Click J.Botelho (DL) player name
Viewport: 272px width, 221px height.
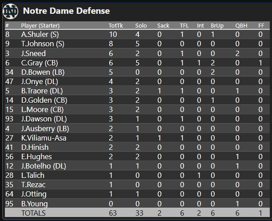coord(43,166)
